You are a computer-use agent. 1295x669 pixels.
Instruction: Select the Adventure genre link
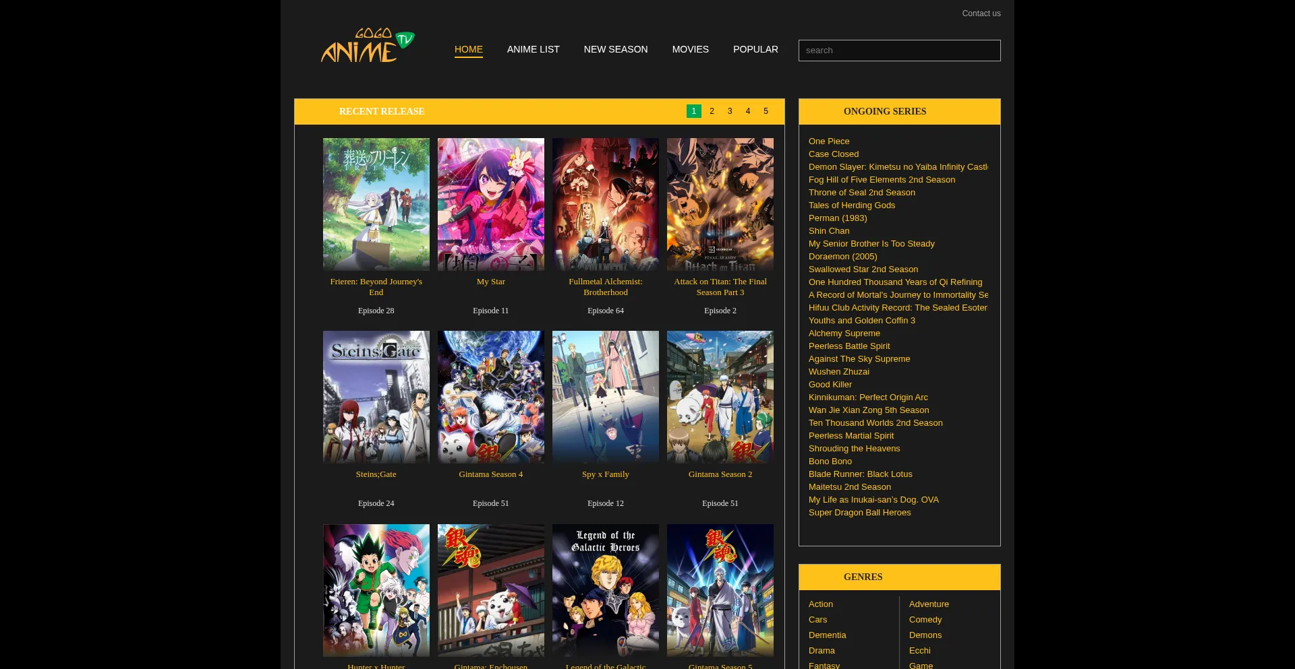929,604
